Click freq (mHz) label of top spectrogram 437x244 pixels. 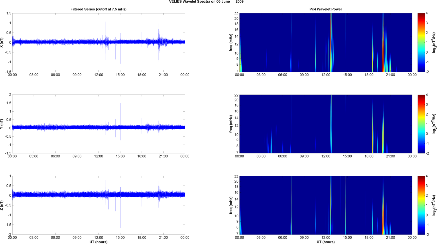click(x=231, y=42)
